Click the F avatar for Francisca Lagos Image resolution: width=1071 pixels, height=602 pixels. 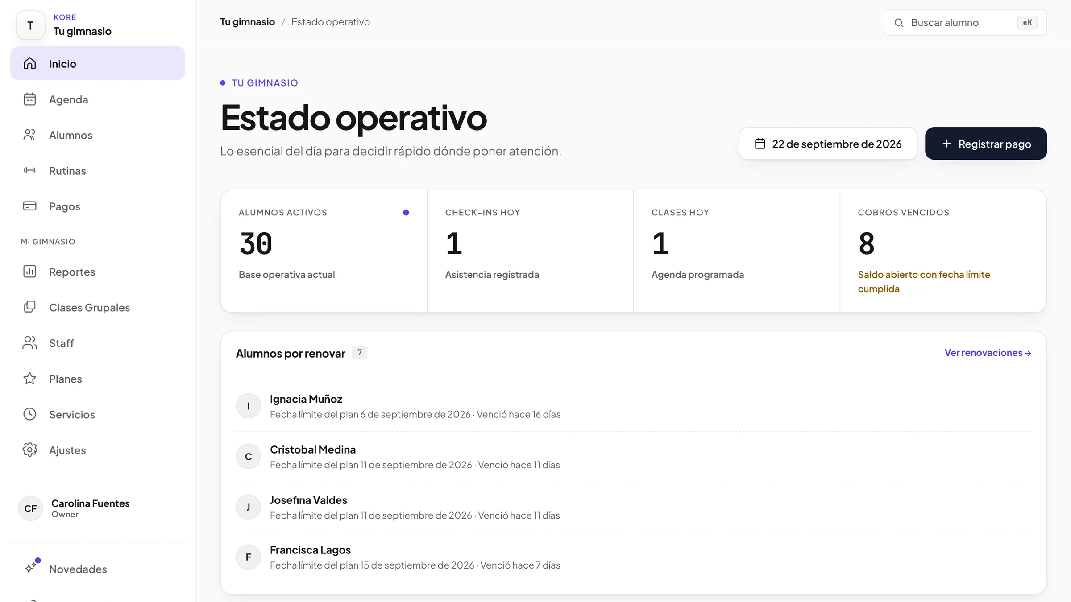(248, 557)
